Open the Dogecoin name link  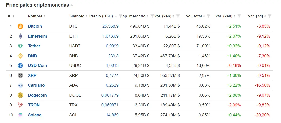point(37,95)
